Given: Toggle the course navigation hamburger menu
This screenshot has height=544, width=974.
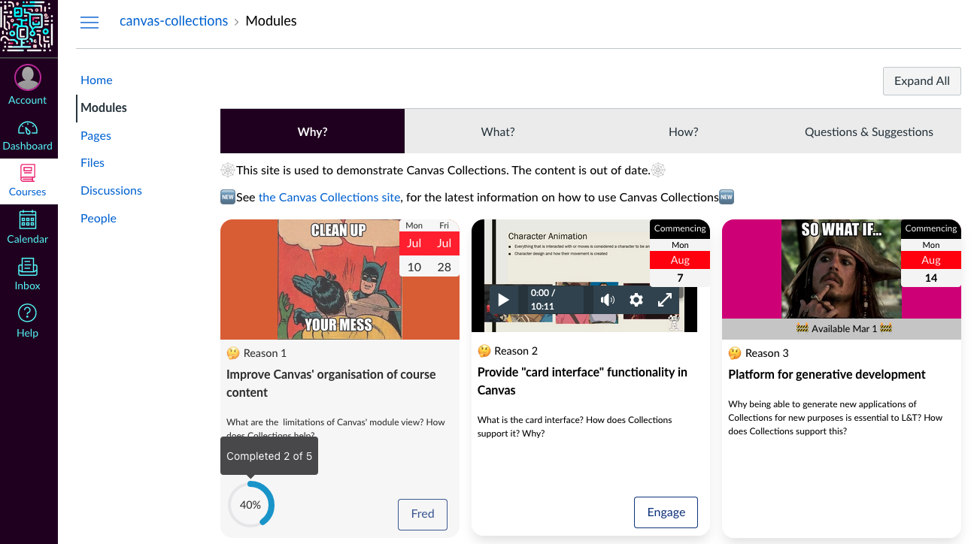Looking at the screenshot, I should click(x=90, y=22).
